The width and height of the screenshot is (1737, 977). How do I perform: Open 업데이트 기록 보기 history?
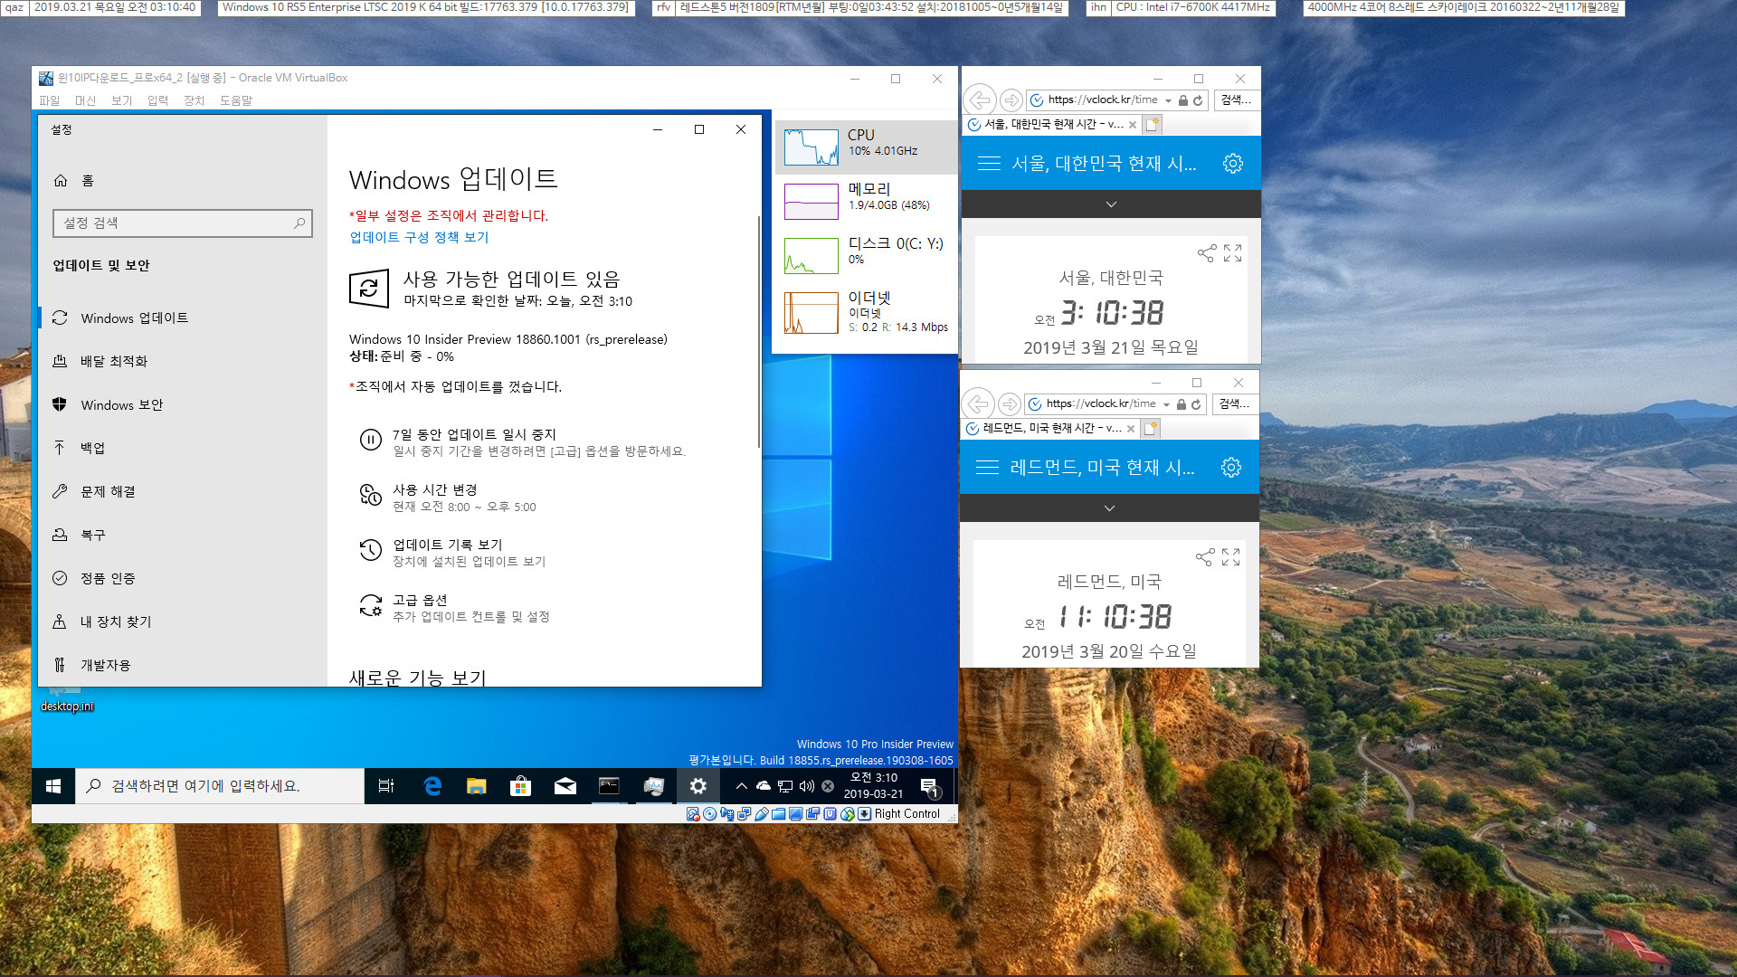tap(452, 553)
